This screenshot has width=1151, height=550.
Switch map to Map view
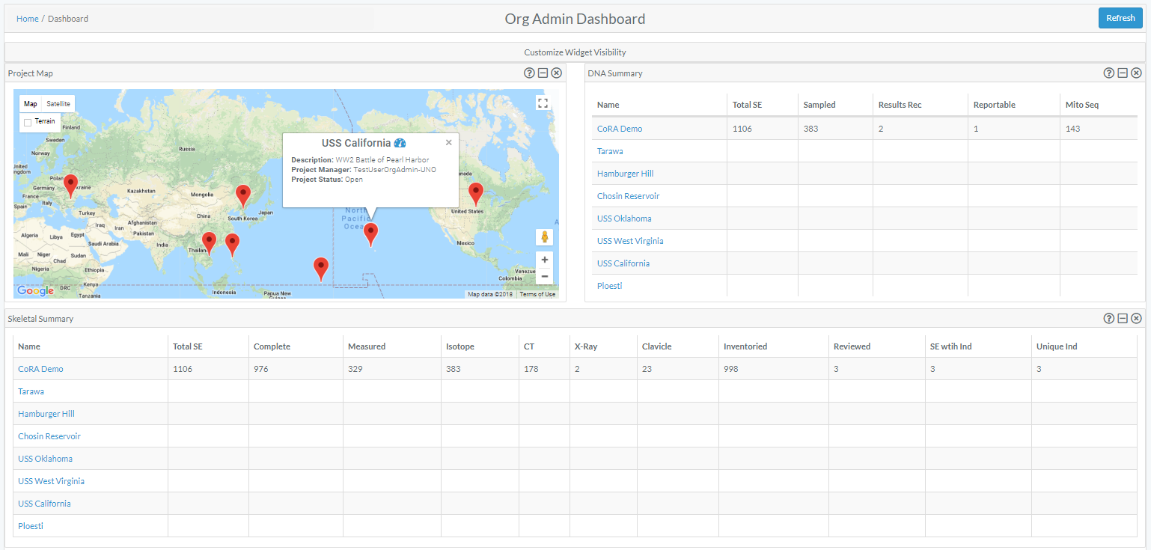tap(31, 104)
